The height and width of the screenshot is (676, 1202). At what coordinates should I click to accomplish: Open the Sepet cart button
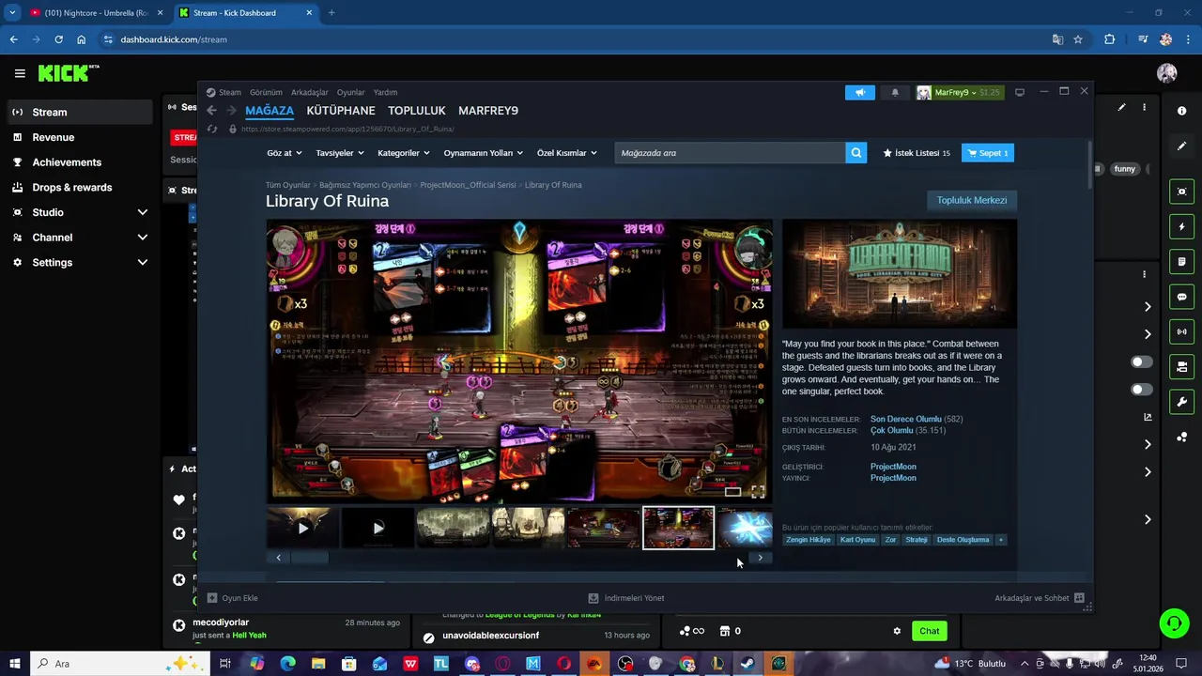click(x=987, y=153)
